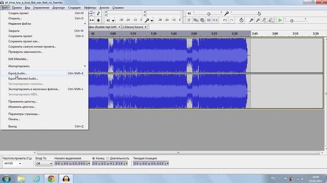
Task: Choose Сохранить сжатую копию проекта... entry
Action: click(x=44, y=46)
